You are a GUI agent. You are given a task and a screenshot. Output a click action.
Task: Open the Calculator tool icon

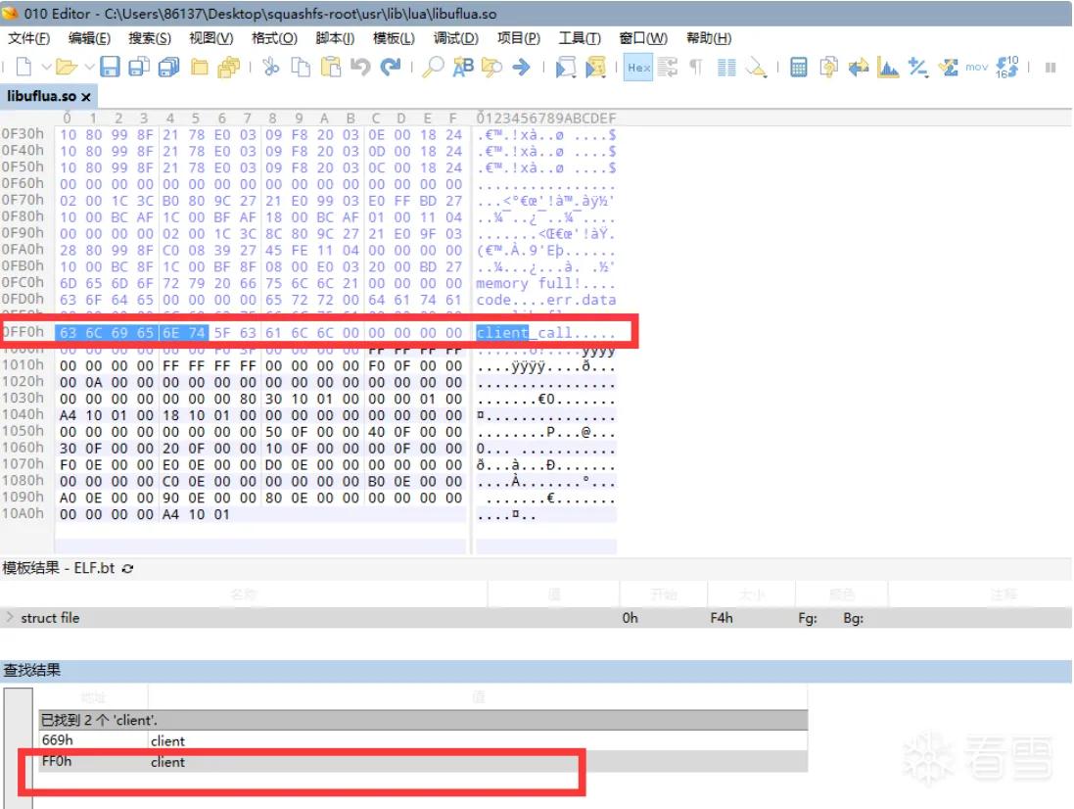(x=798, y=67)
